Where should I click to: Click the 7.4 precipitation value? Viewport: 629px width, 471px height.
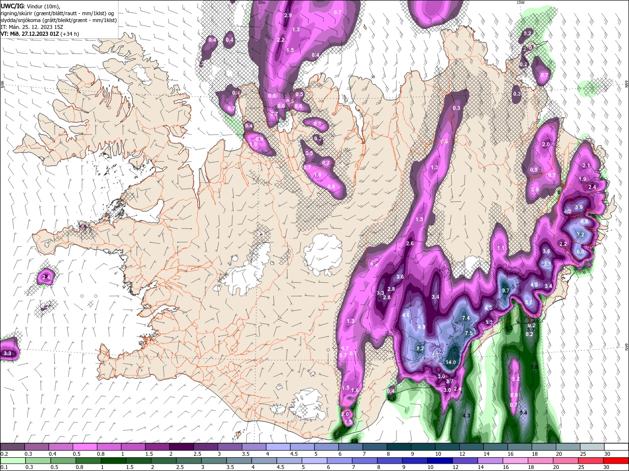466,318
